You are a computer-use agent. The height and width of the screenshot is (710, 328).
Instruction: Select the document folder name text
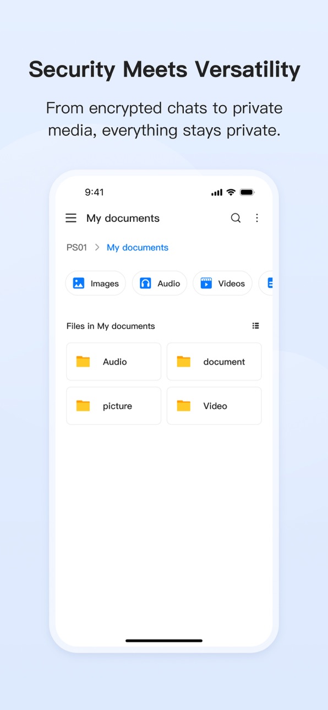pyautogui.click(x=224, y=362)
